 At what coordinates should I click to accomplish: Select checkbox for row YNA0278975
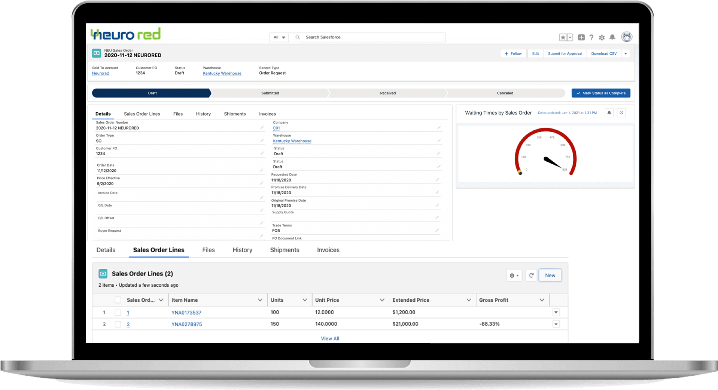(118, 324)
